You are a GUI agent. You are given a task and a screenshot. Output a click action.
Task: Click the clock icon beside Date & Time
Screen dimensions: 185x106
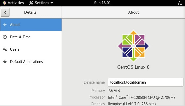coord(5,37)
